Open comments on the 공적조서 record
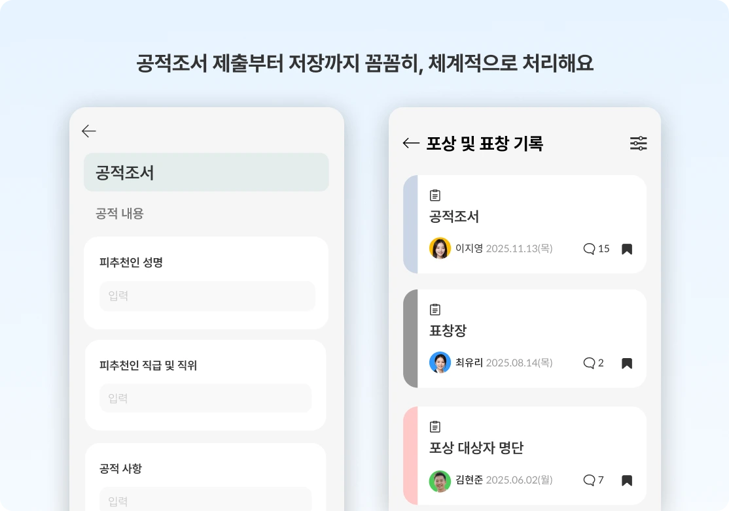The width and height of the screenshot is (729, 511). 596,249
